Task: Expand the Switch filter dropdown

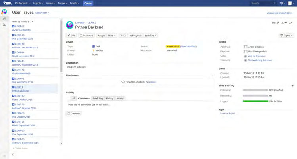Action: point(42,13)
